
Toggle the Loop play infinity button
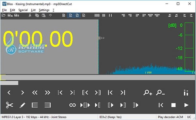coord(73,105)
